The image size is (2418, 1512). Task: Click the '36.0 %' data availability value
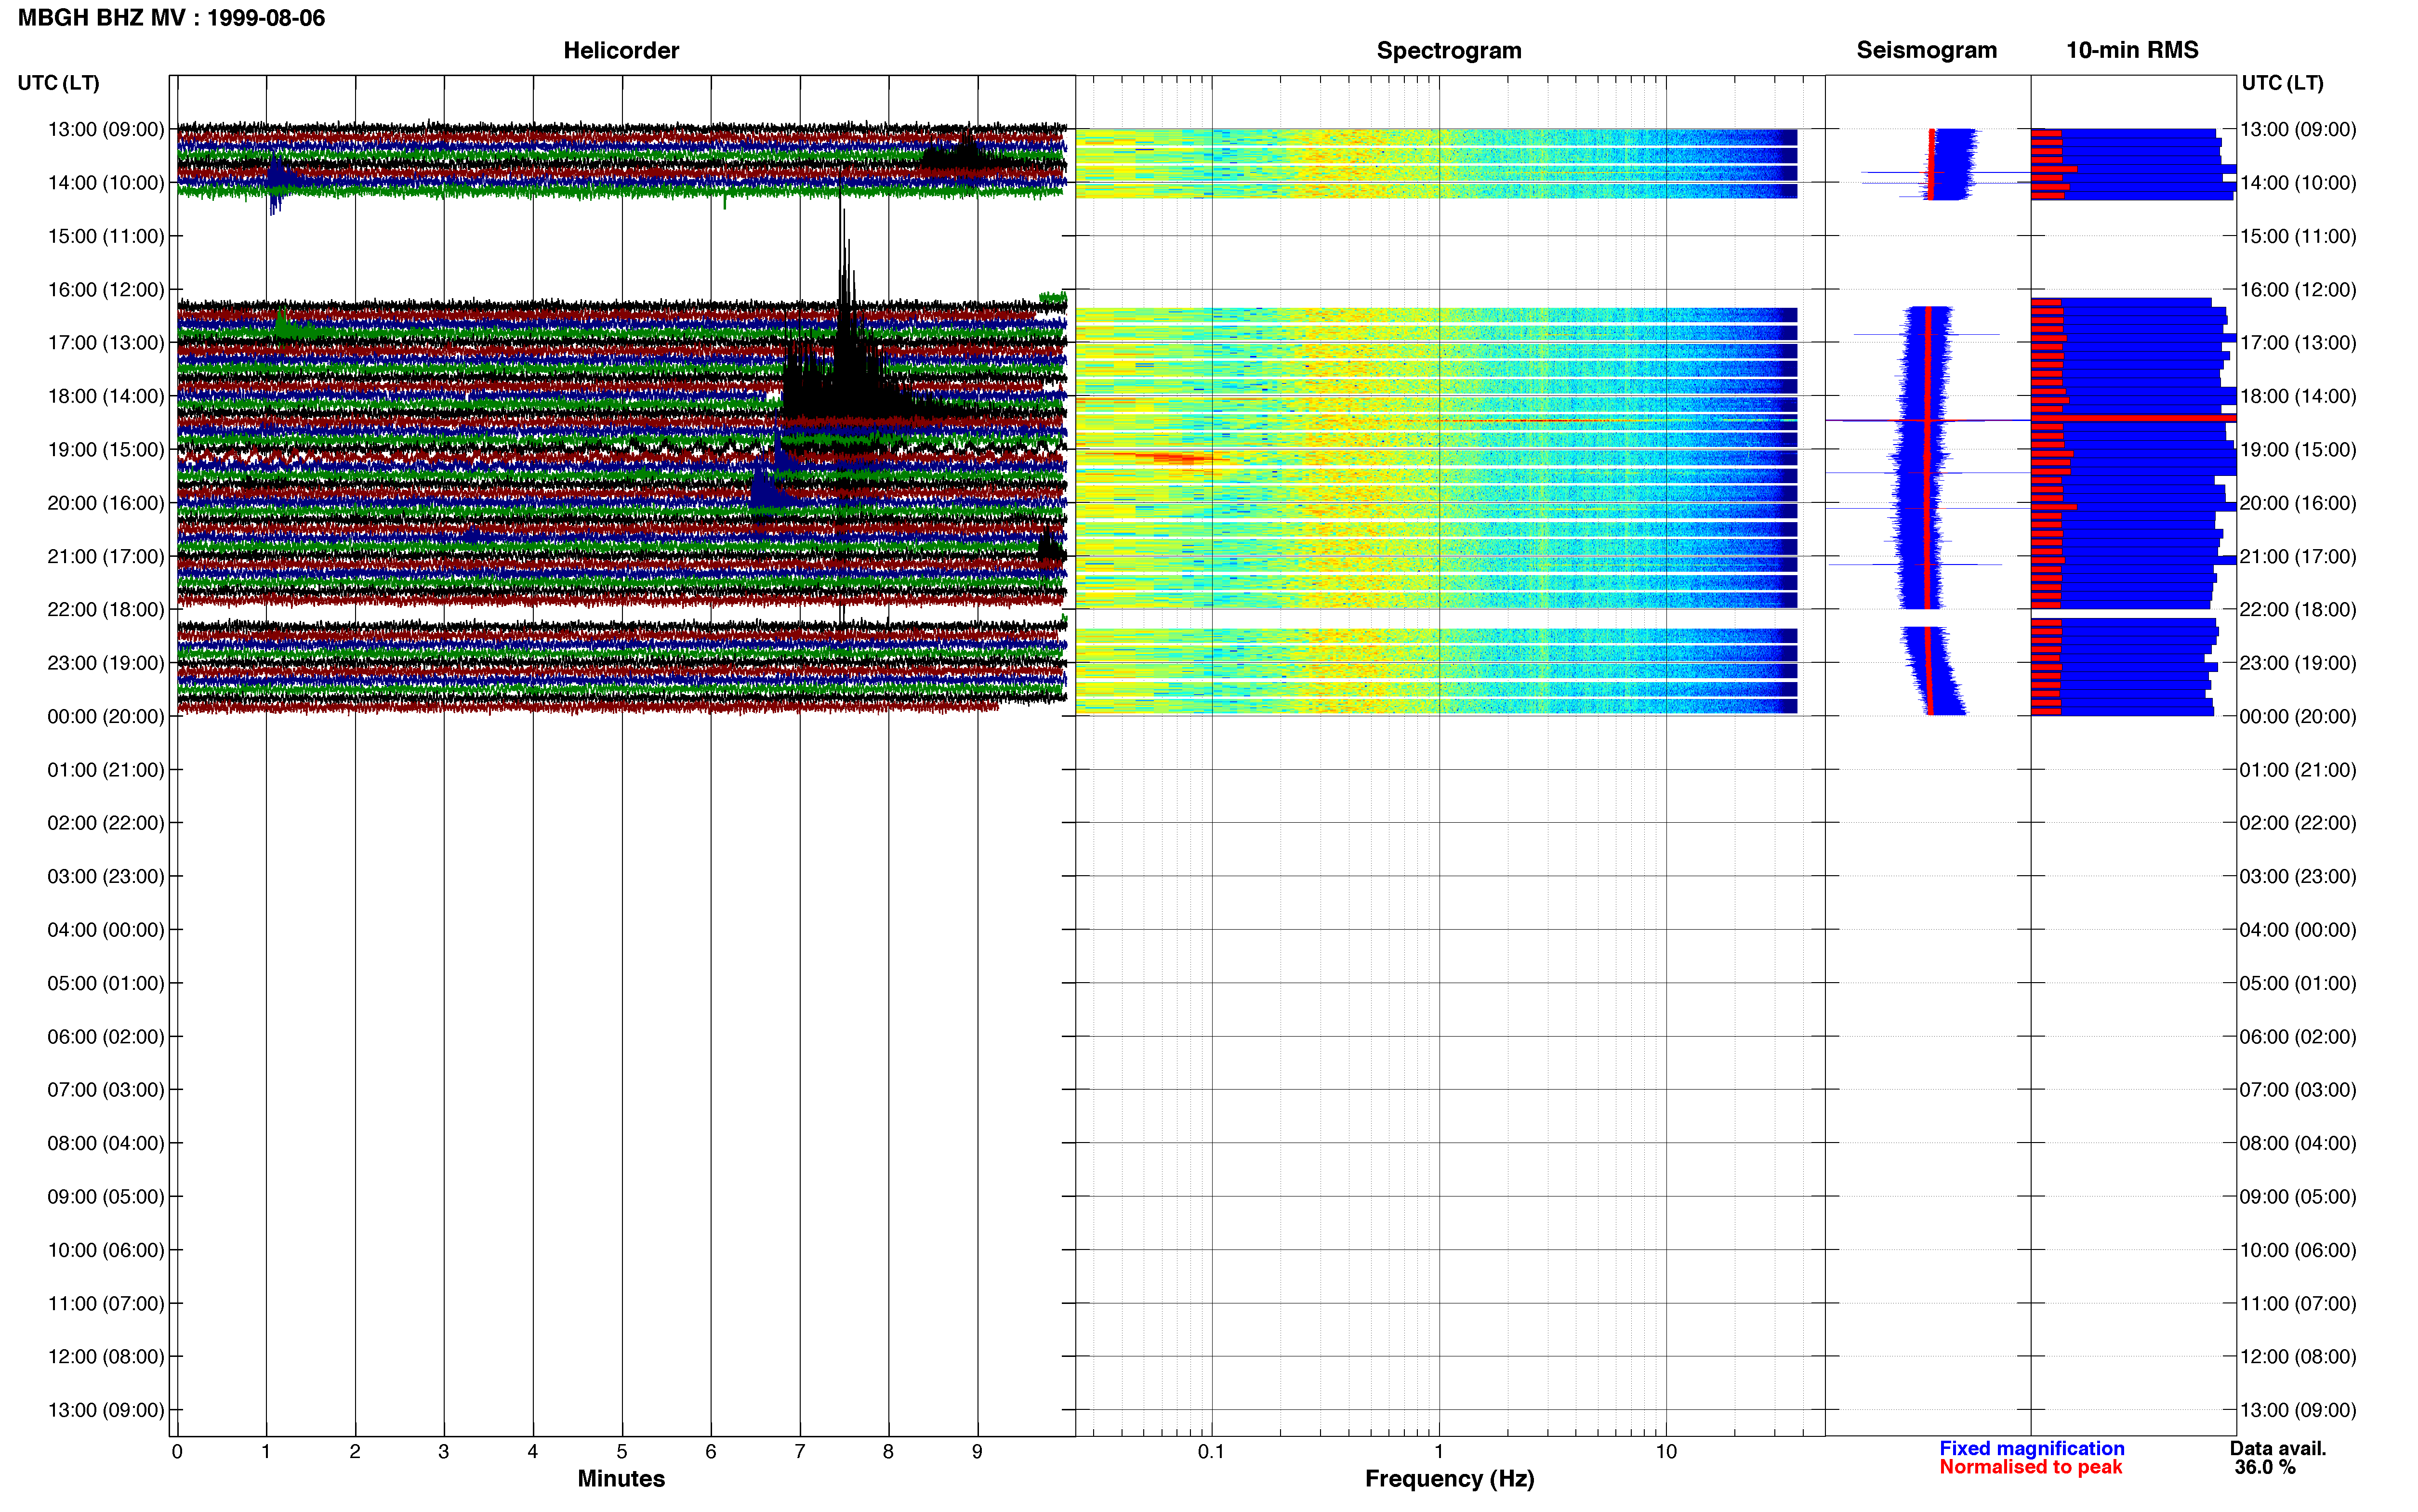pyautogui.click(x=2265, y=1467)
